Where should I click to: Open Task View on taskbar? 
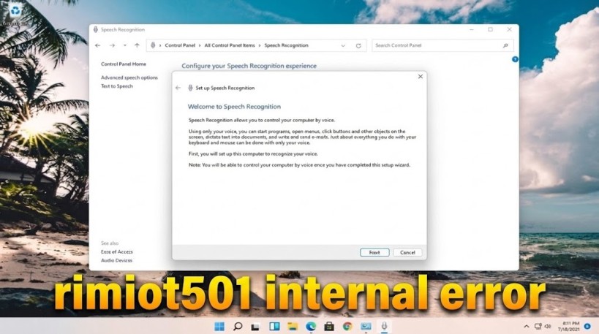point(255,327)
